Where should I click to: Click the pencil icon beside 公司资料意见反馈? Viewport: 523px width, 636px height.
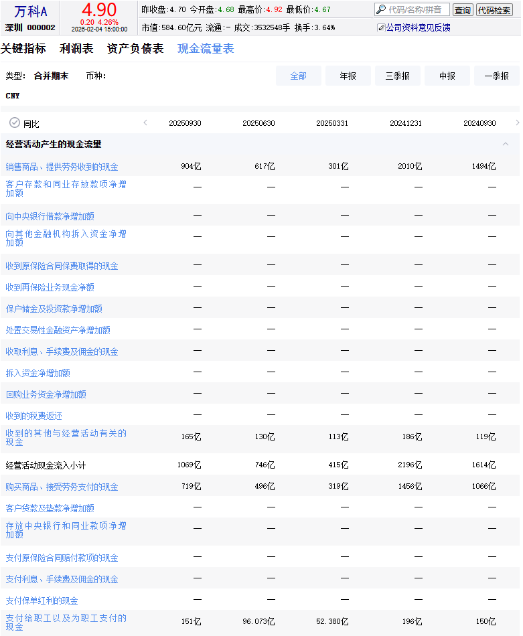[x=381, y=27]
